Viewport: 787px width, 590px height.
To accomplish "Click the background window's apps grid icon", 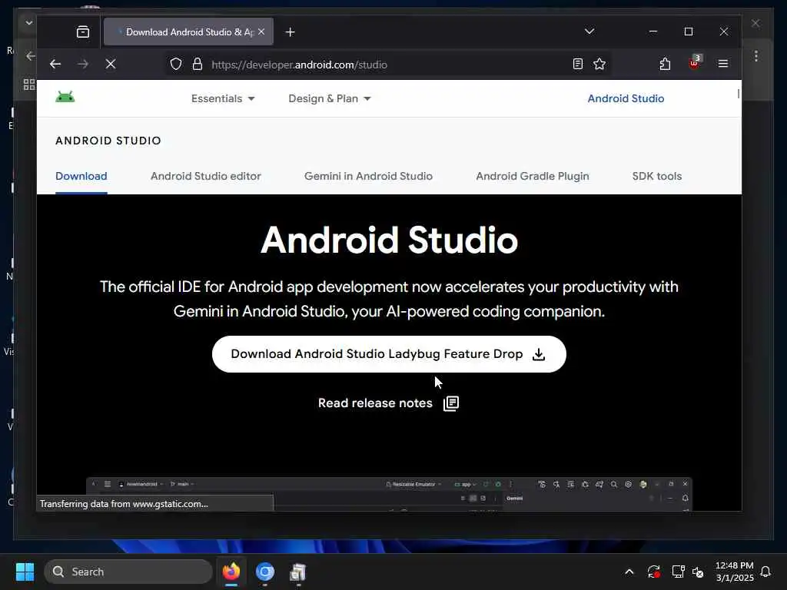I will coord(29,85).
